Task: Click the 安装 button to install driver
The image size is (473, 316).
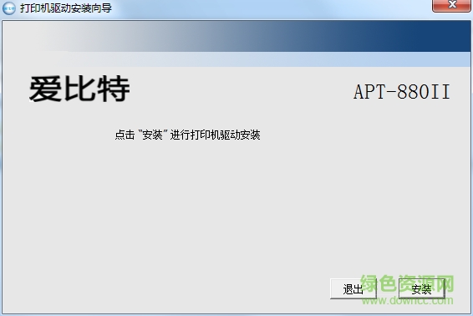Action: tap(422, 289)
